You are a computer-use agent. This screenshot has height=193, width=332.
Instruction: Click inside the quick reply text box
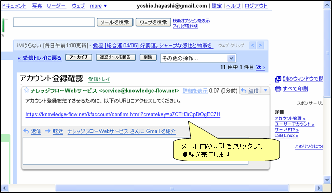tap(136, 151)
